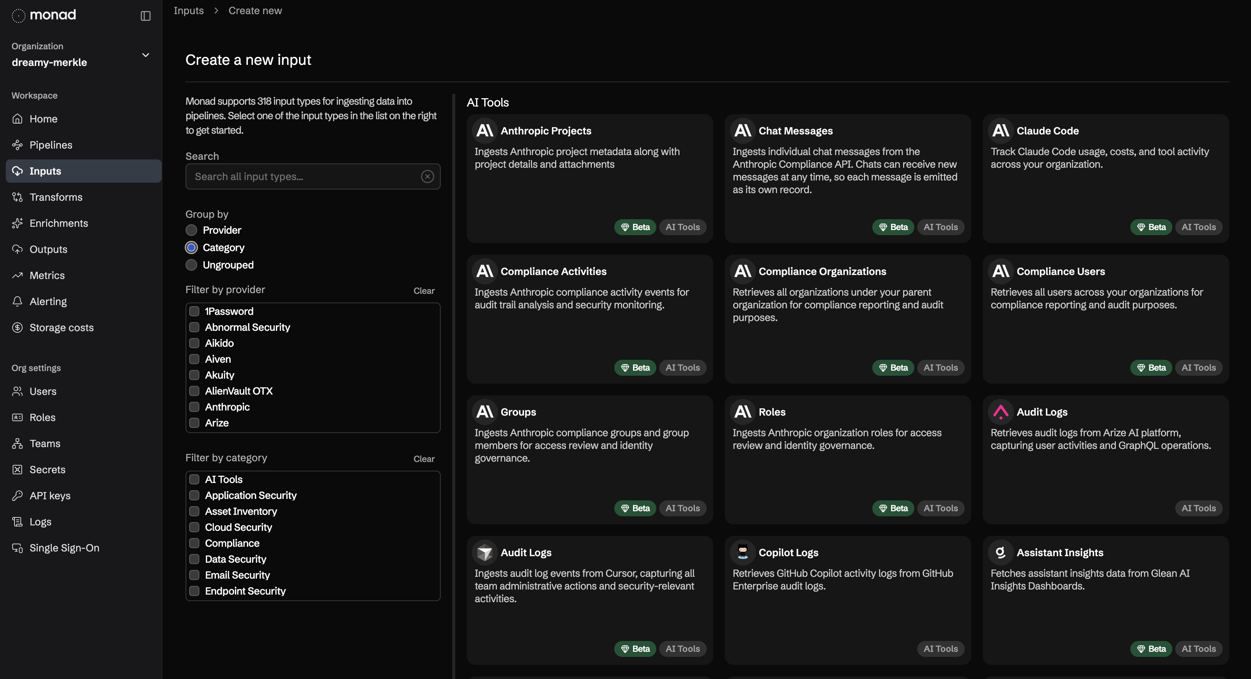Click the API keys key icon

pos(17,495)
